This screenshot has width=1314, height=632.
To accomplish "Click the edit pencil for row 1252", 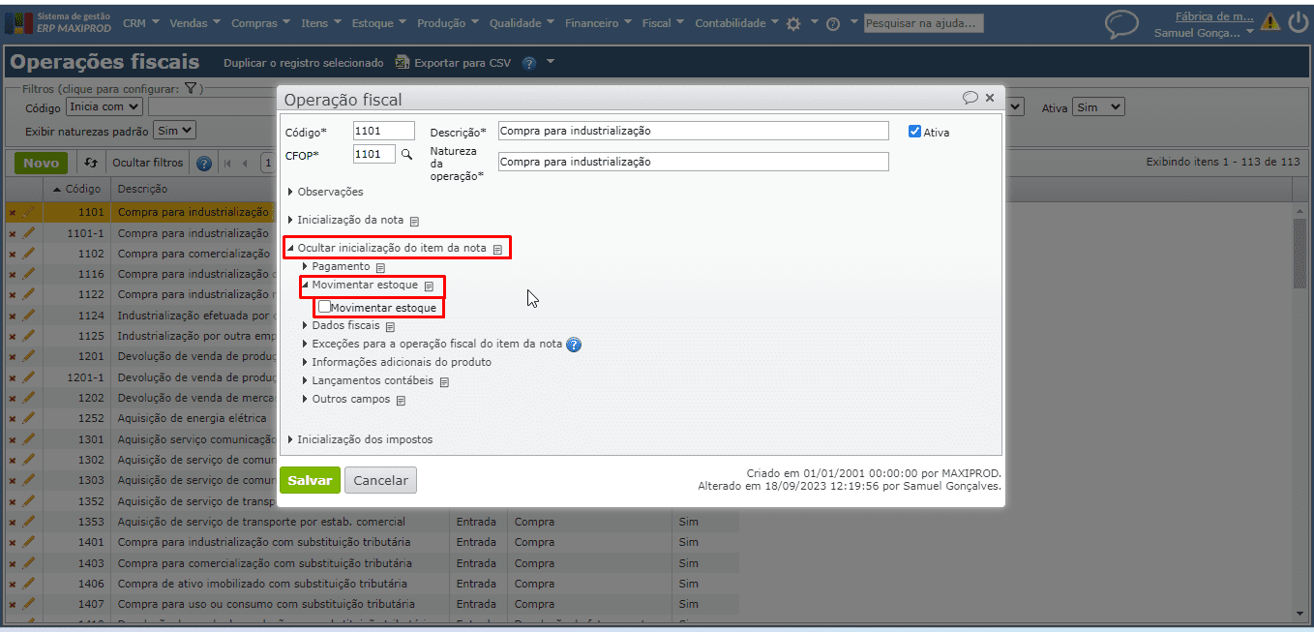I will [28, 418].
